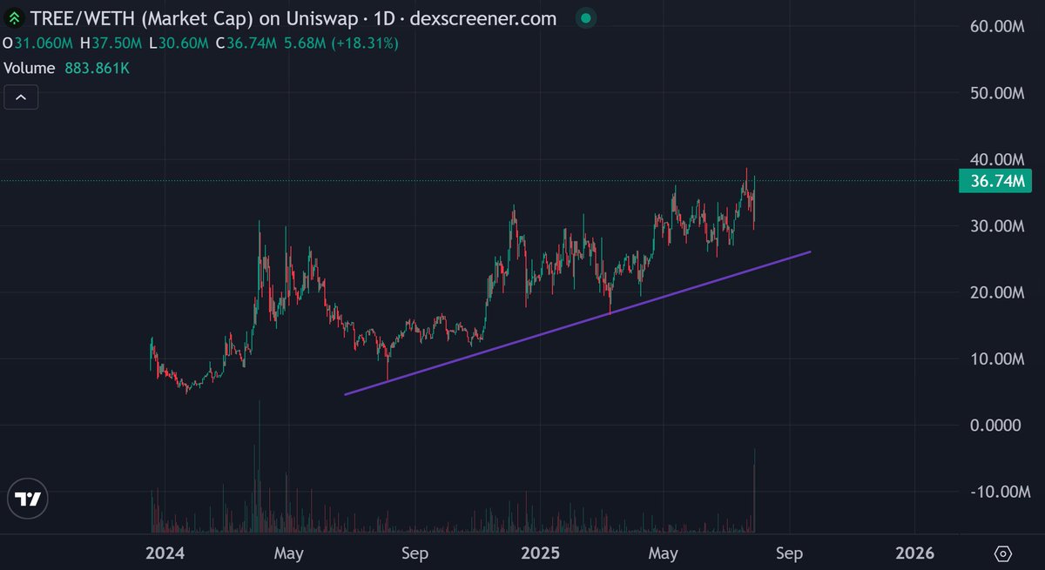Click the green status dot beside dexscreener.com

(x=584, y=17)
